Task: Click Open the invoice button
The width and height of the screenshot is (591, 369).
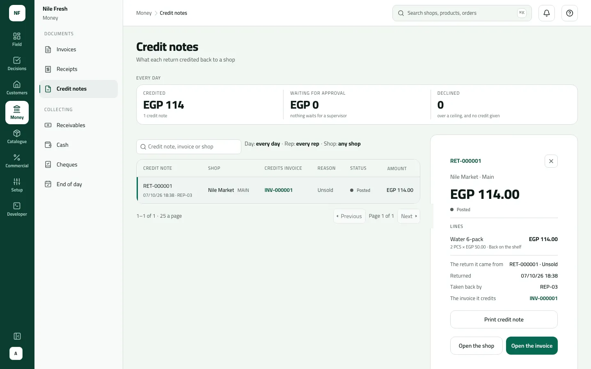Action: point(532,346)
